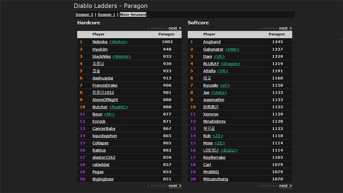The width and height of the screenshot is (343, 193).
Task: Open player Collapse's profile
Action: (x=100, y=143)
